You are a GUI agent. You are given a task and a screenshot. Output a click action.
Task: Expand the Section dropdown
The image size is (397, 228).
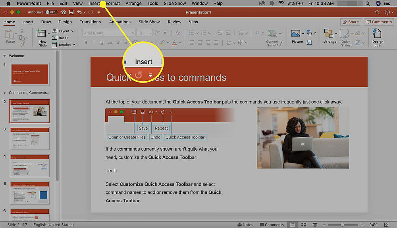(64, 45)
